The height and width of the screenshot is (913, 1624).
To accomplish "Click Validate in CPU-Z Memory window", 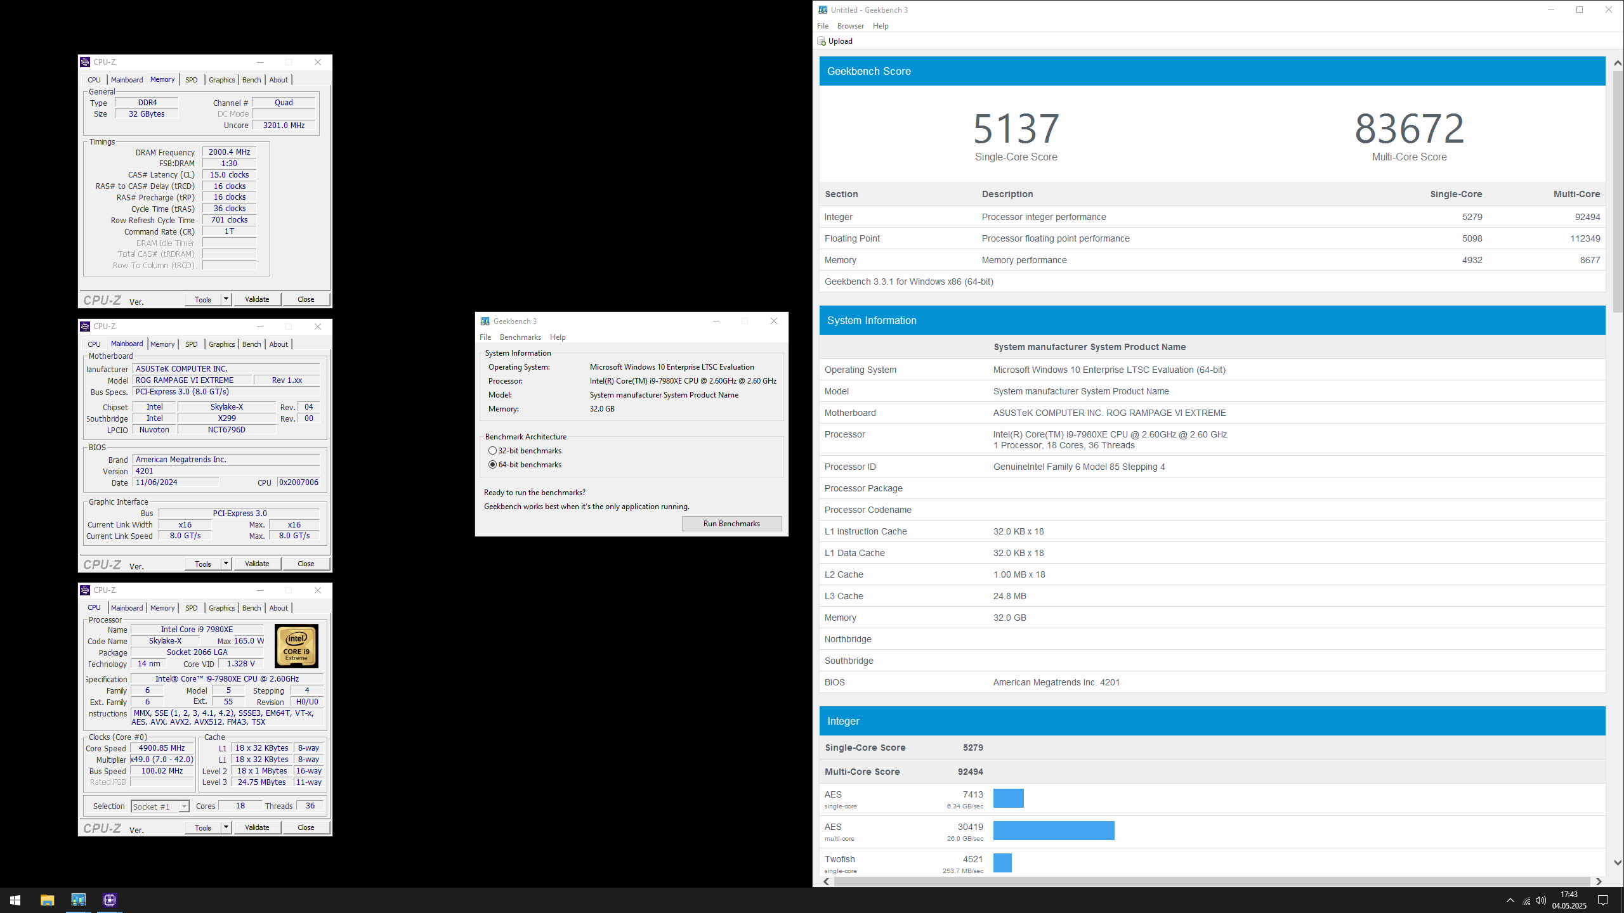I will [257, 299].
